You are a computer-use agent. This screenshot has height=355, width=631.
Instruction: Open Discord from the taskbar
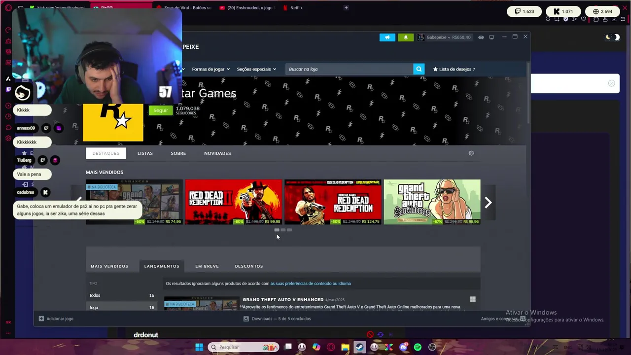403,347
